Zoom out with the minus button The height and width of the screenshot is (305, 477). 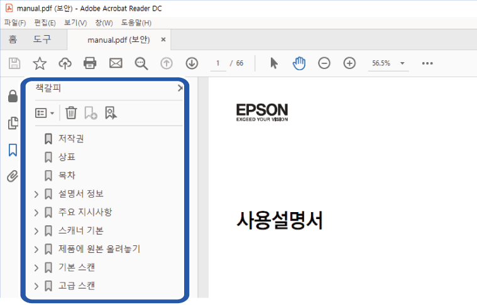(324, 63)
